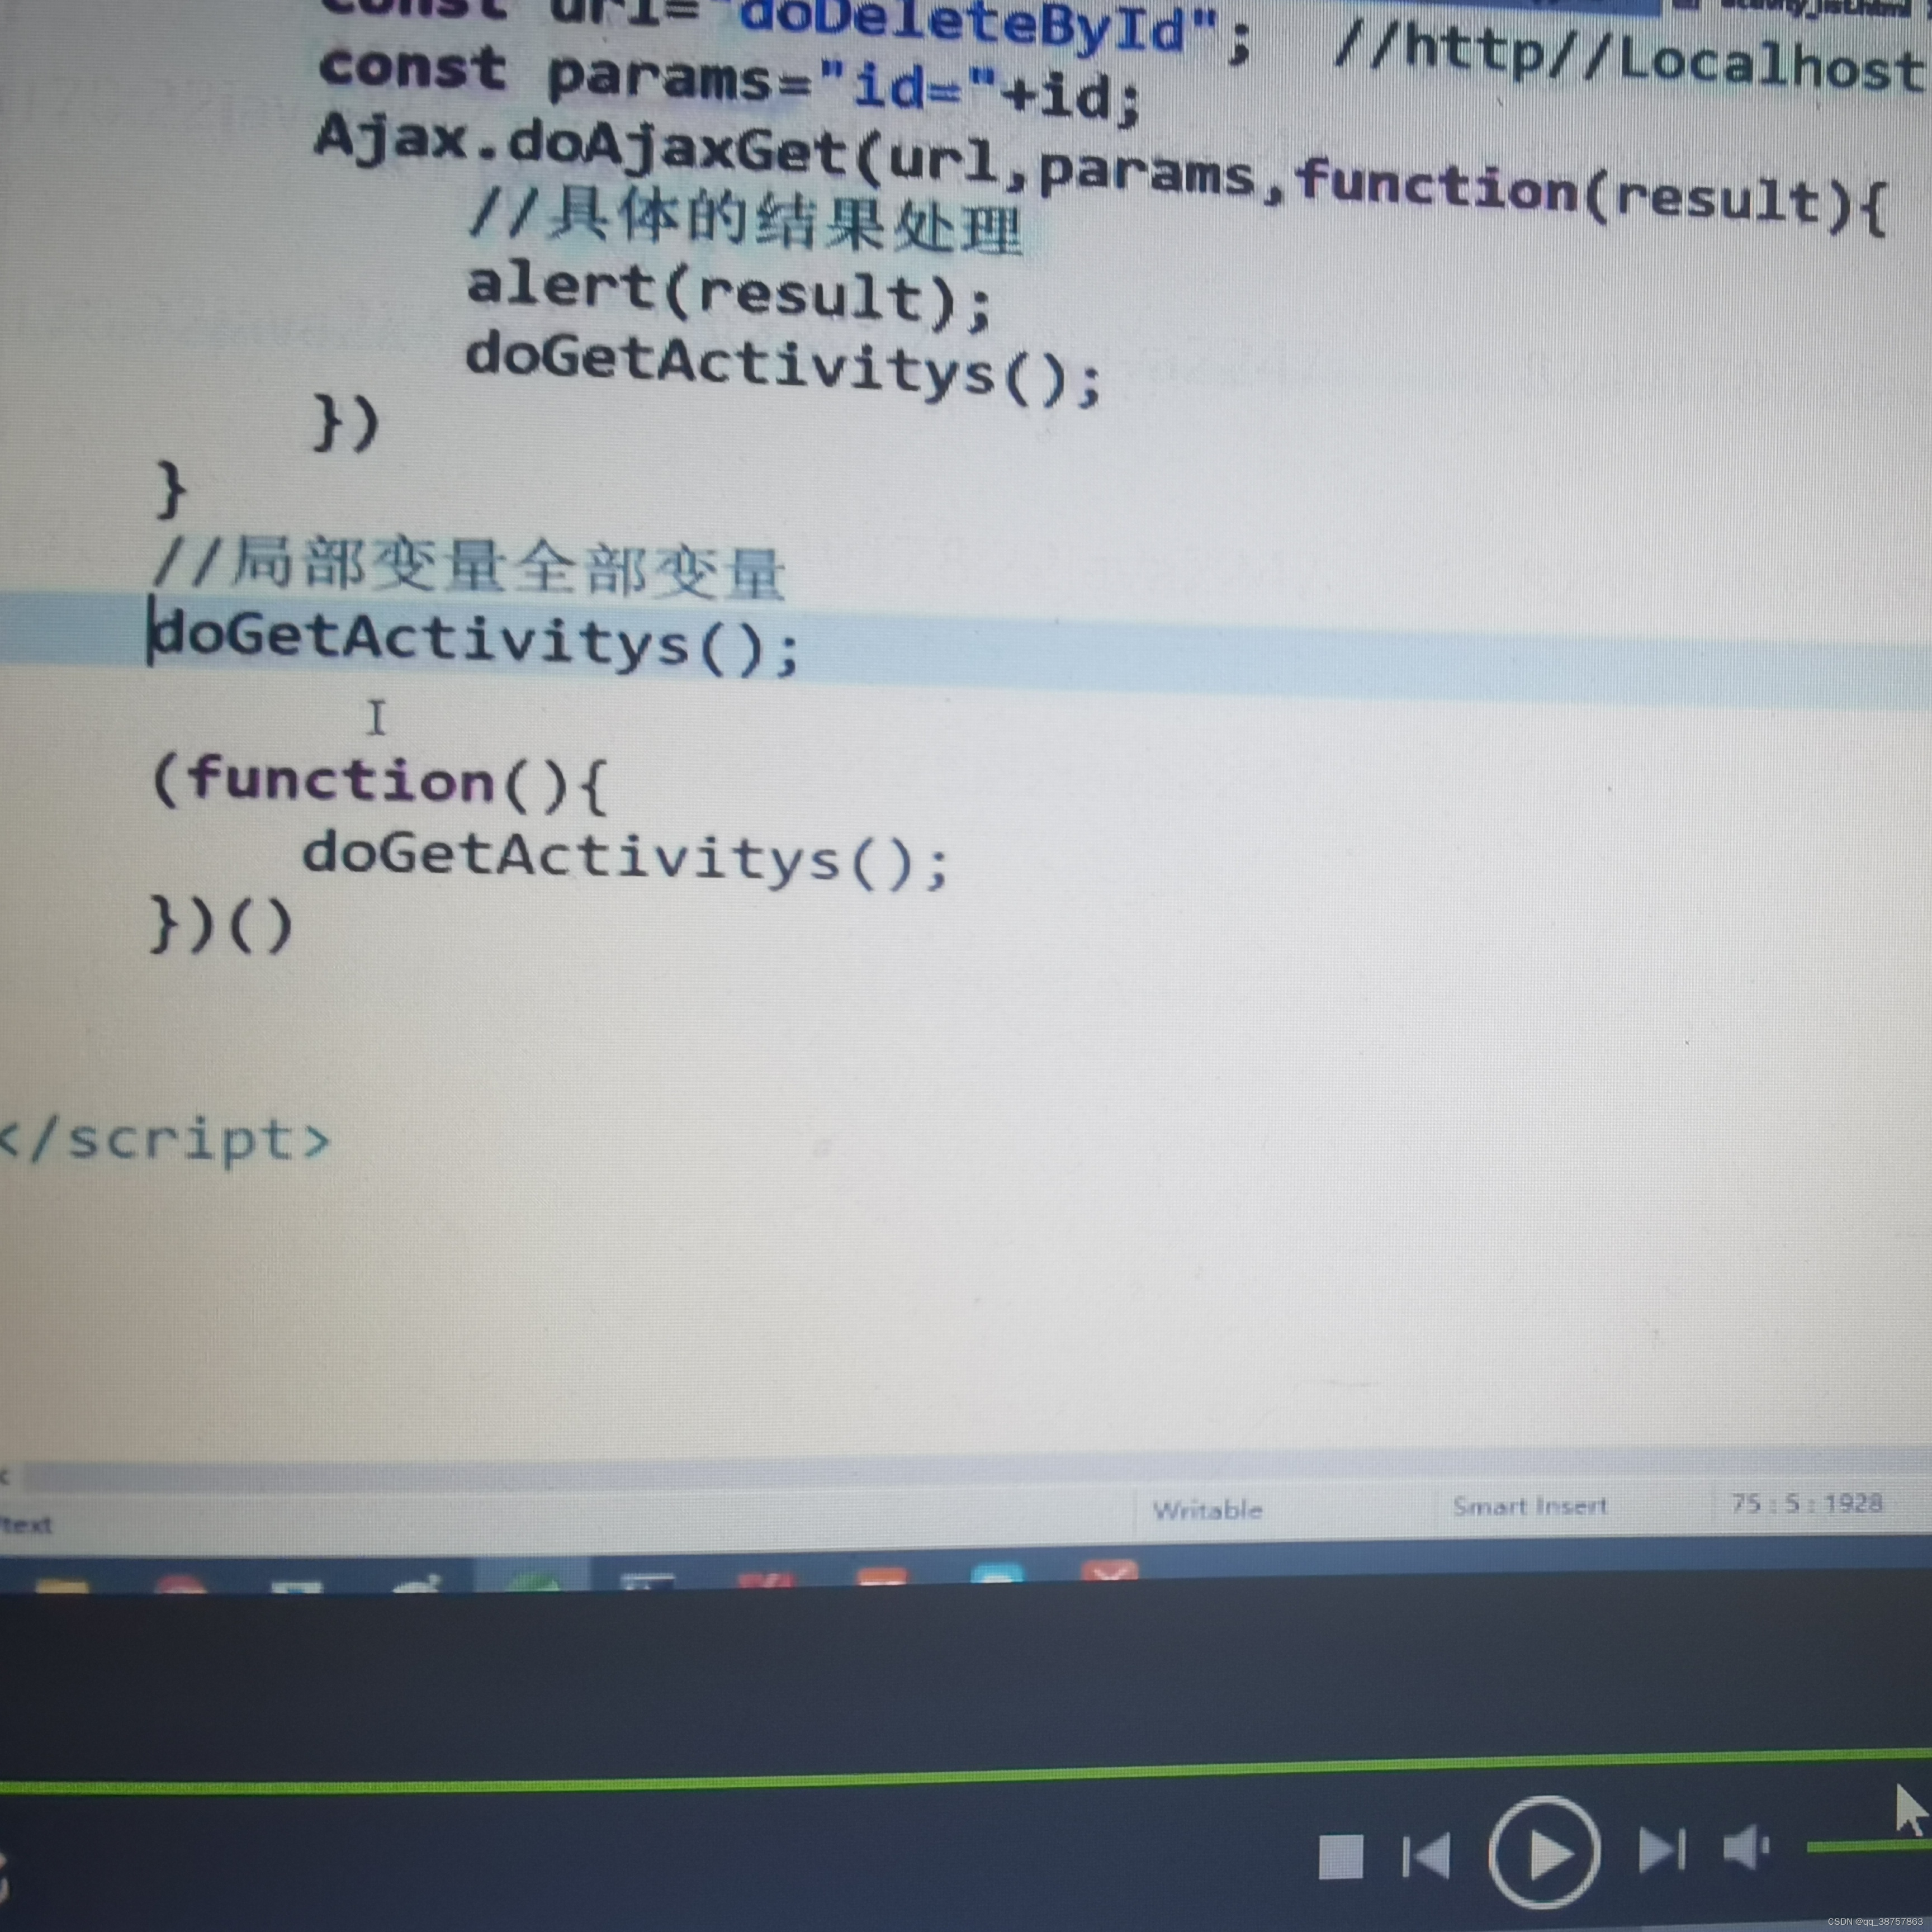This screenshot has width=1932, height=1932.
Task: Click the })() closing line
Action: pos(222,924)
